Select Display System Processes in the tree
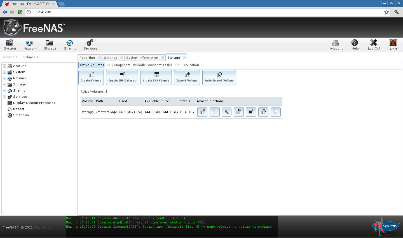Viewport: 403px width, 238px height. click(34, 103)
